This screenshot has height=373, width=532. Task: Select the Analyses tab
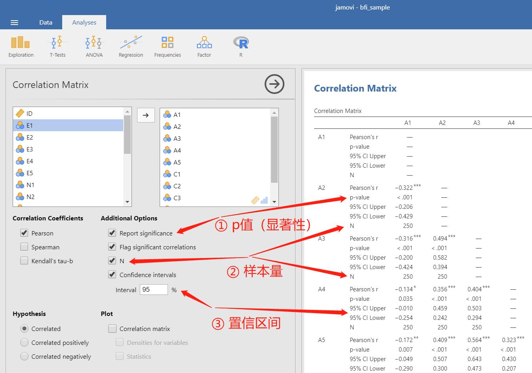[x=84, y=22]
